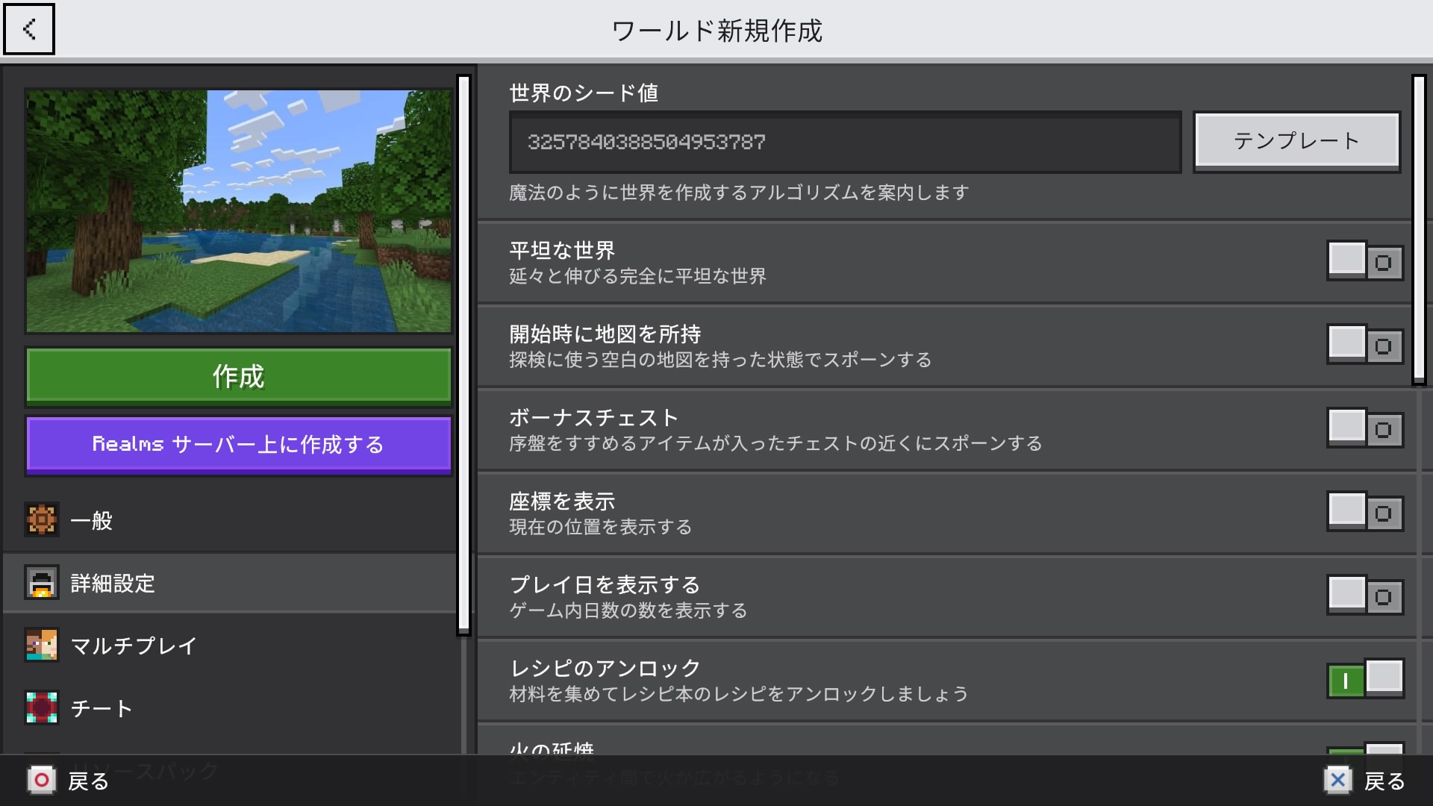Click the green 作成 button
This screenshot has height=806, width=1433.
[239, 376]
